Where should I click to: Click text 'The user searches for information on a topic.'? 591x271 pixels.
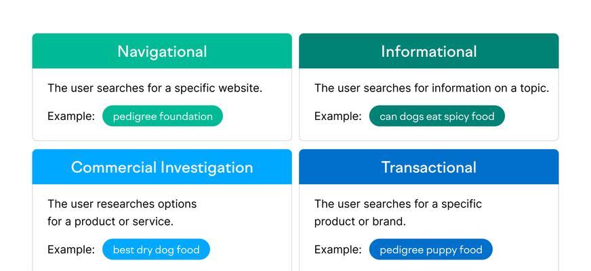432,88
